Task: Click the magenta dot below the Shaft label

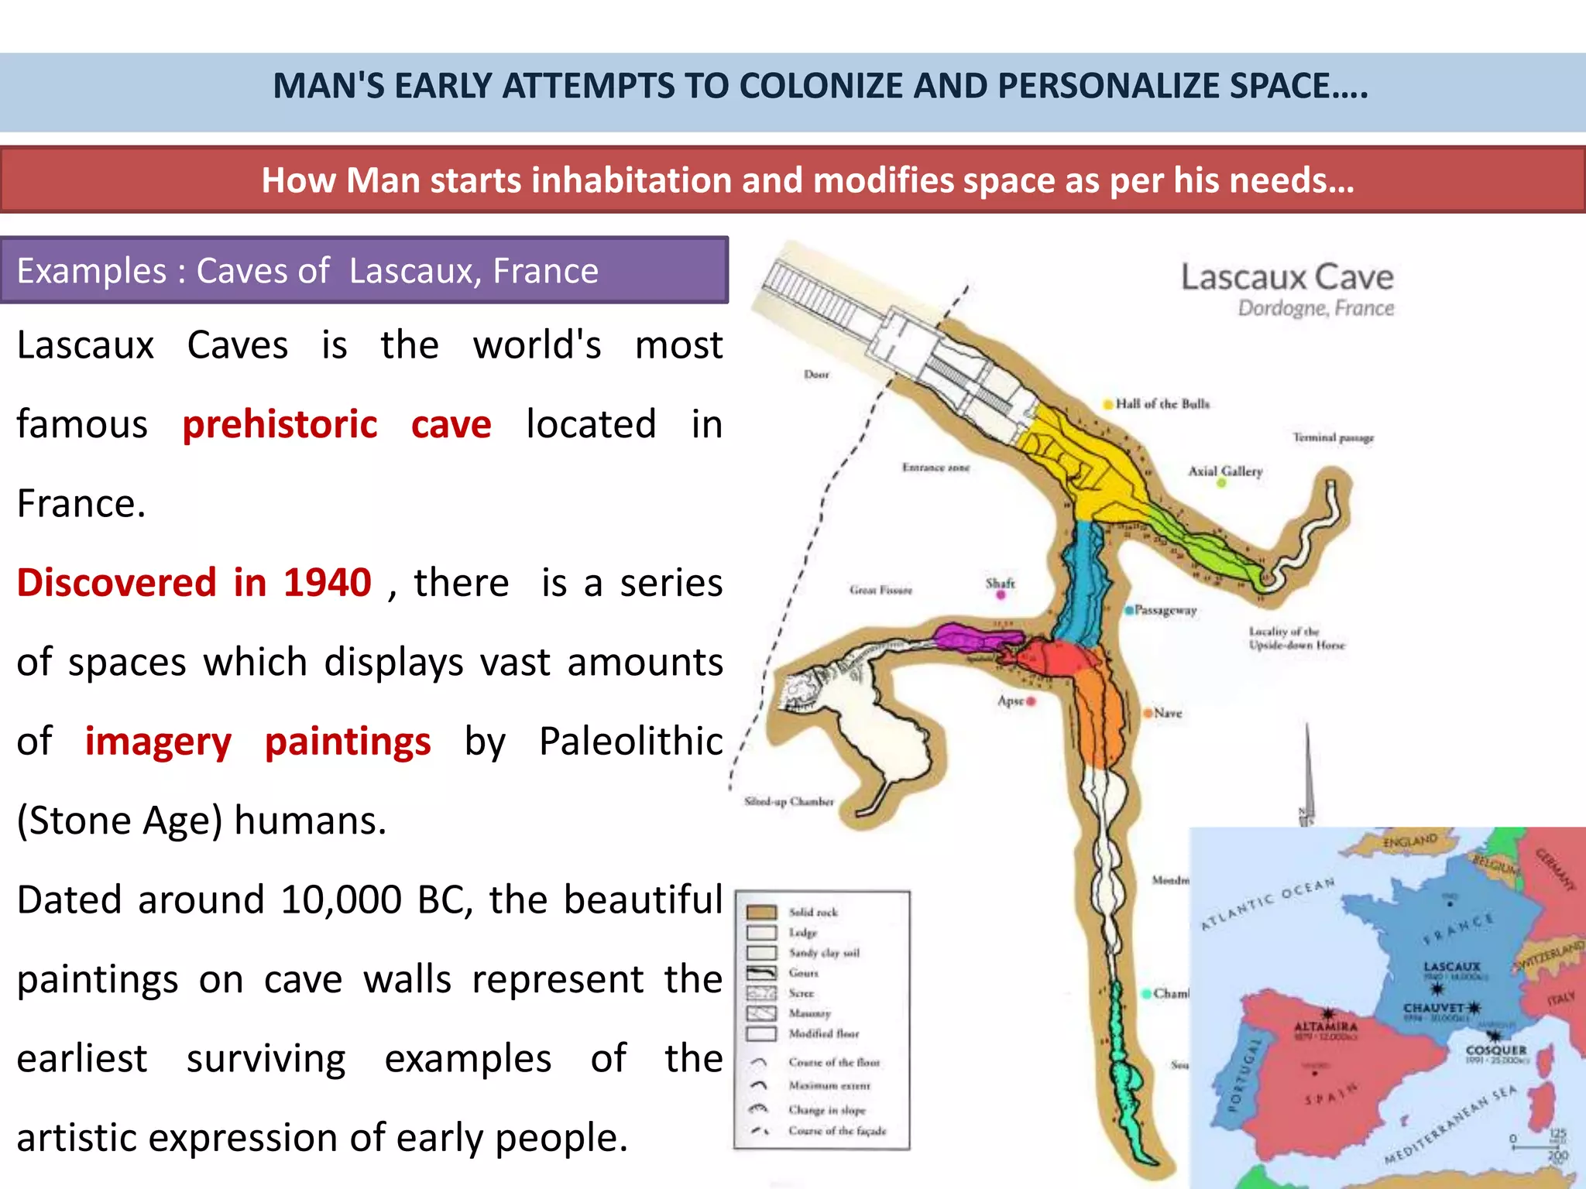Action: tap(1001, 595)
